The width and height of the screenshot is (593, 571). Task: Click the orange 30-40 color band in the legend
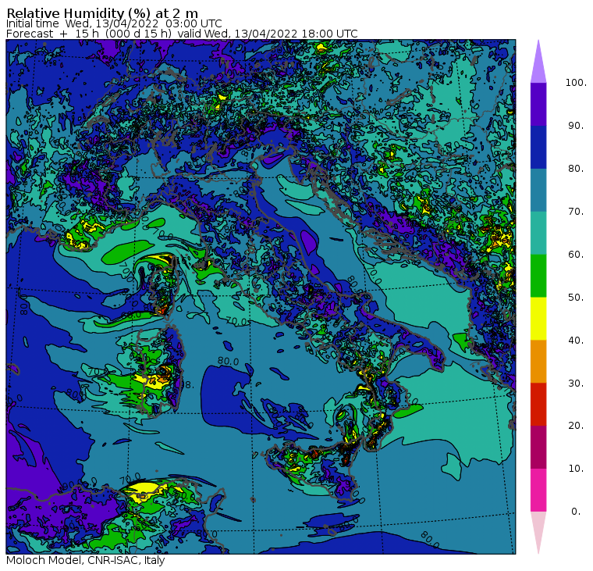click(538, 361)
